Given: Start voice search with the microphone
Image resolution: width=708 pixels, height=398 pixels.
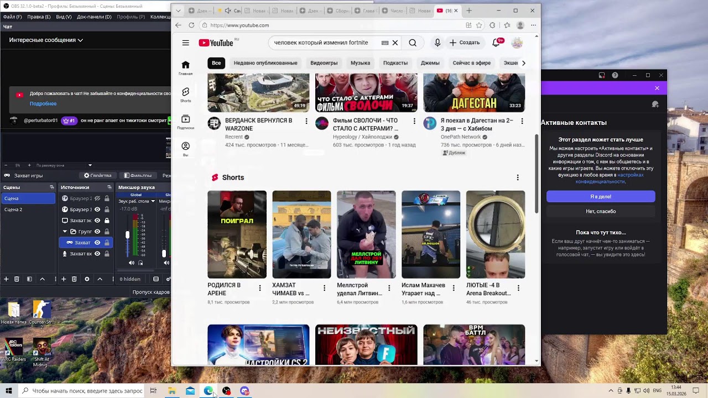Looking at the screenshot, I should [438, 43].
